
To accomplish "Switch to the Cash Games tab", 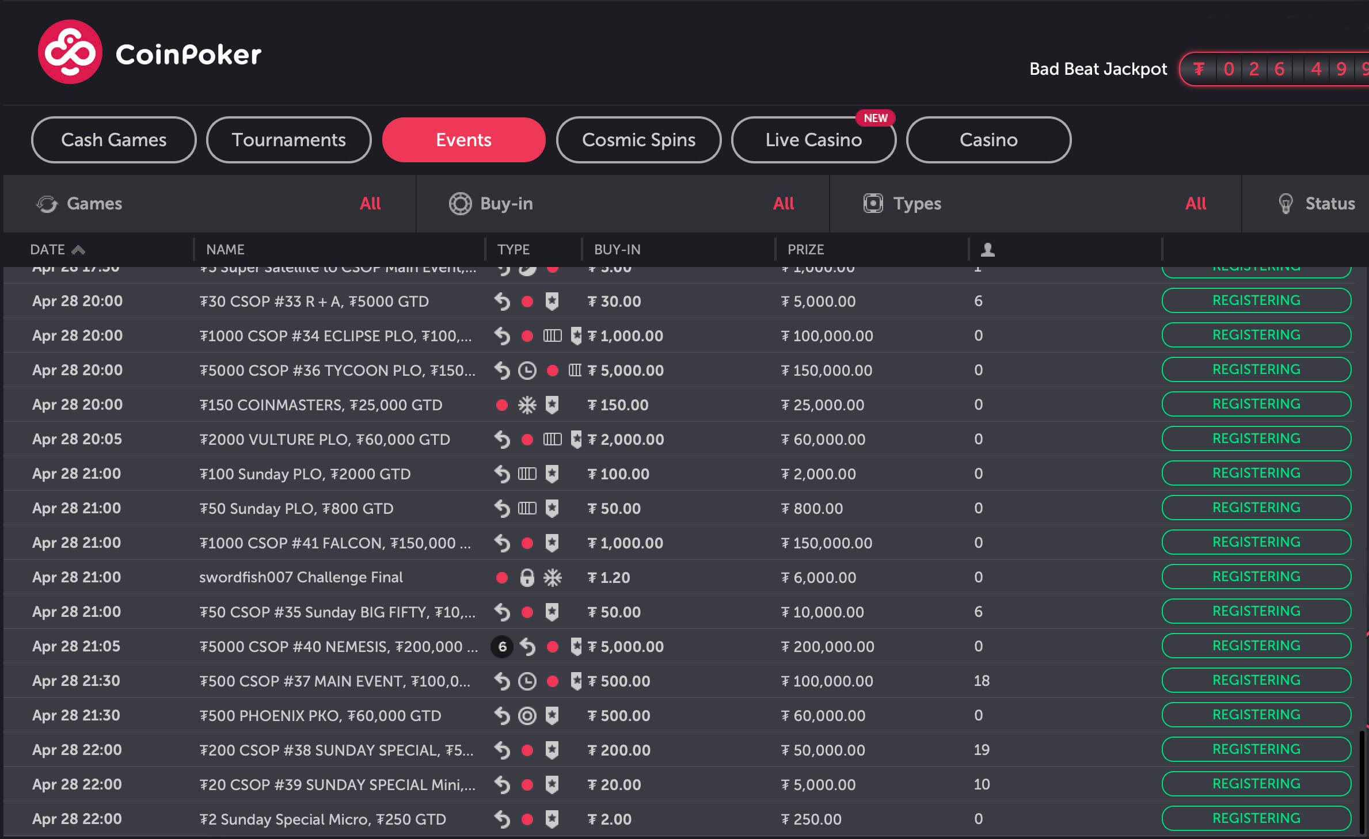I will (113, 140).
